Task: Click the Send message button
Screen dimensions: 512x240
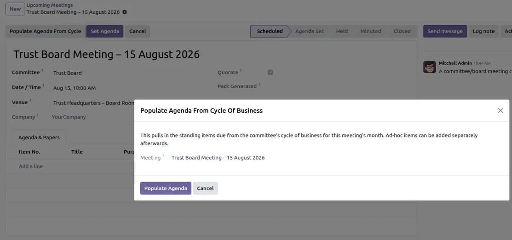Action: [445, 31]
